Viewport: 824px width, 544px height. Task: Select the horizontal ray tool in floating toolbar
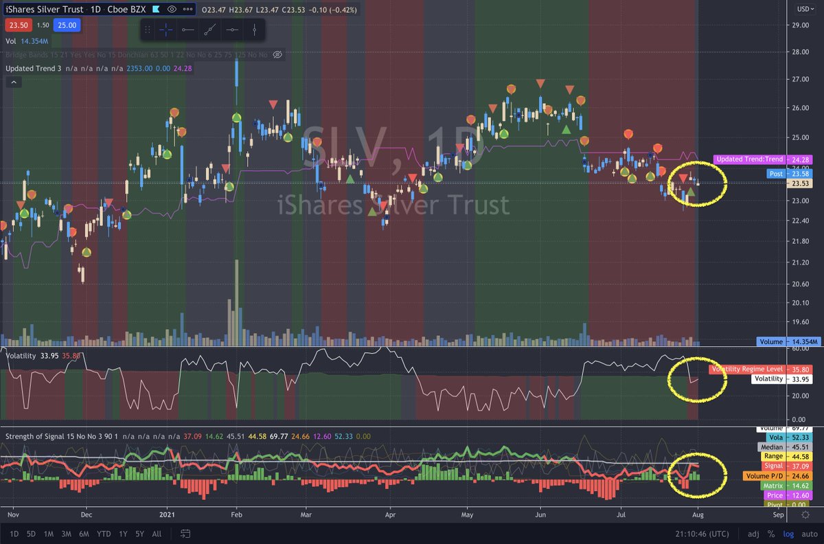click(187, 30)
